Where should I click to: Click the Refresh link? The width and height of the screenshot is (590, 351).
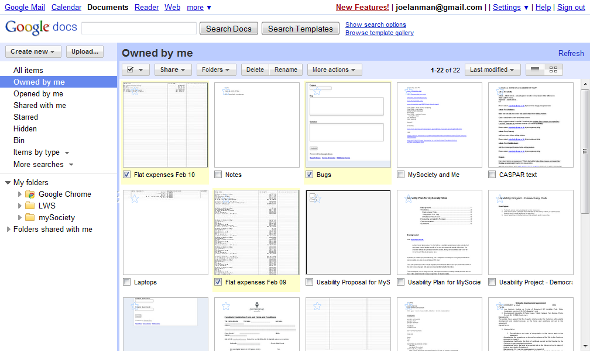coord(571,53)
